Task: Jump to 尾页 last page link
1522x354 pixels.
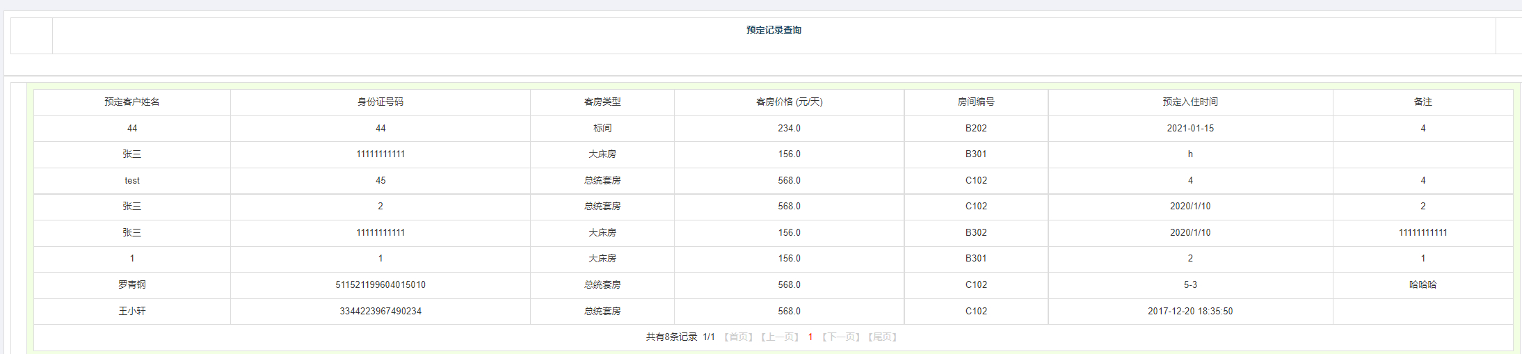Action: [x=883, y=337]
